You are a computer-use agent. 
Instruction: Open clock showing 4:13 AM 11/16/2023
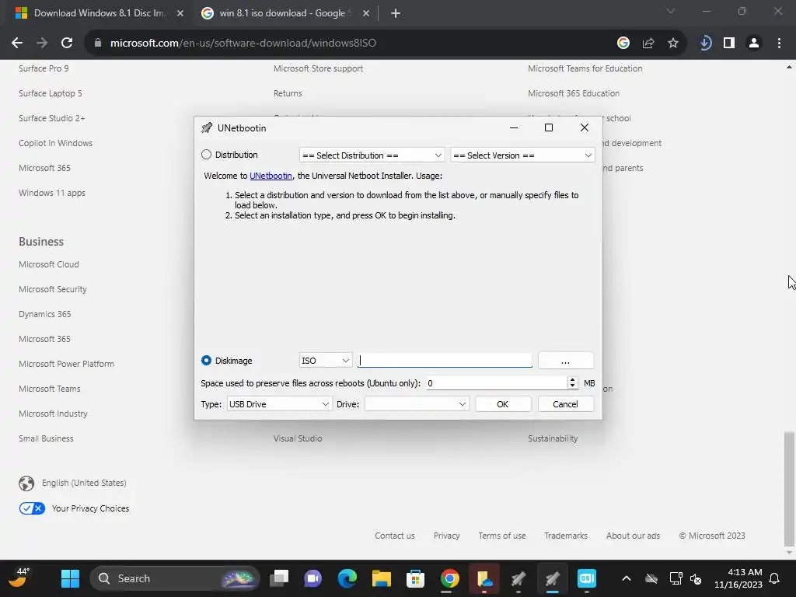coord(738,578)
